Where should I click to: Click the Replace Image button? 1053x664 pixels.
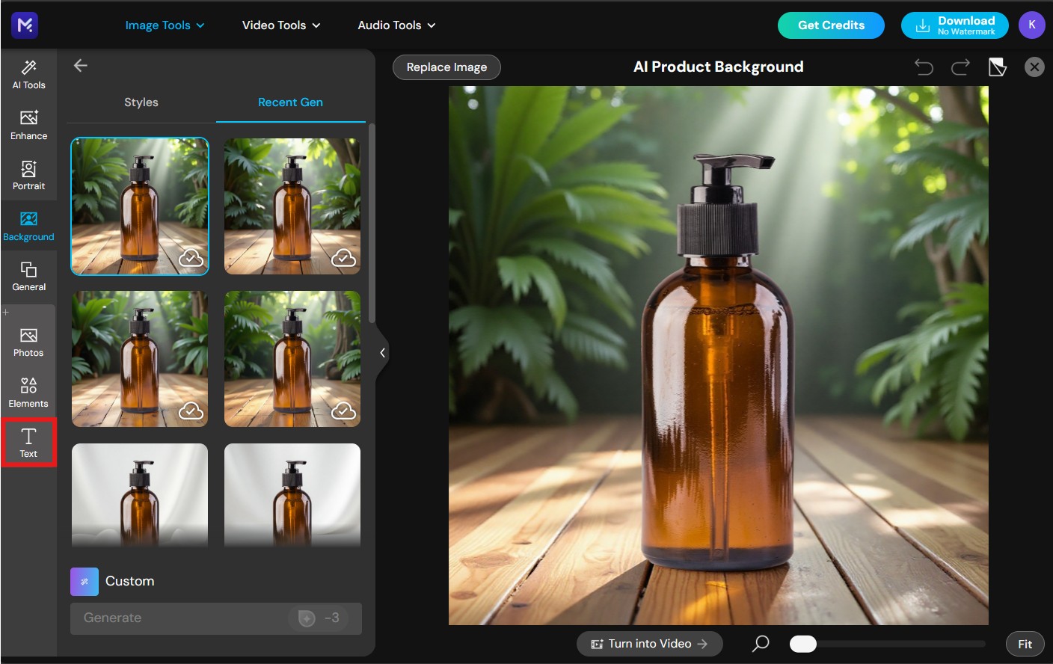446,67
